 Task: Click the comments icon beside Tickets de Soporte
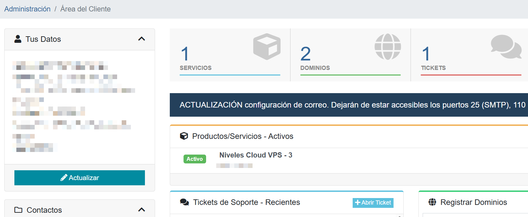point(185,202)
